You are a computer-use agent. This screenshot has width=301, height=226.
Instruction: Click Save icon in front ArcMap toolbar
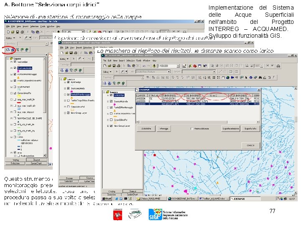pyautogui.click(x=114, y=66)
